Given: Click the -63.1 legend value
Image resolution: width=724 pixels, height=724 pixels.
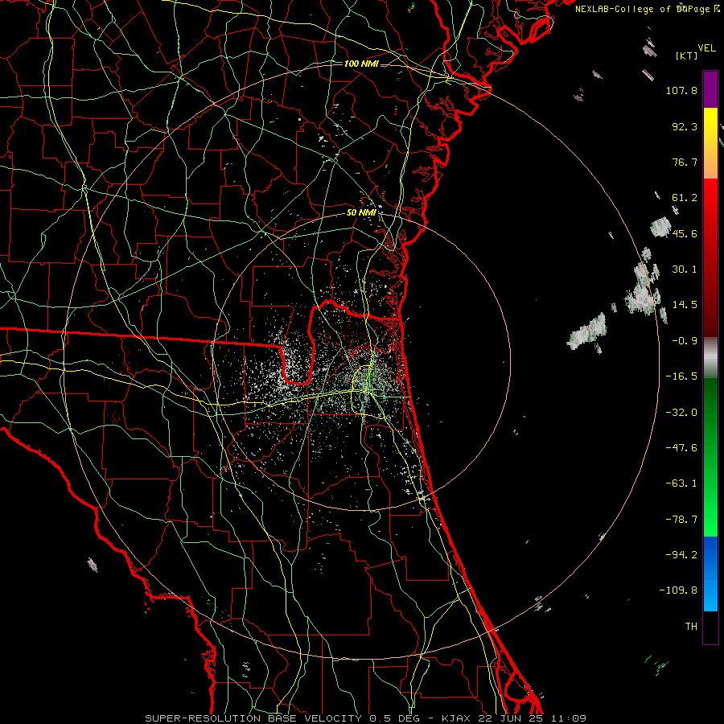Looking at the screenshot, I should (681, 483).
